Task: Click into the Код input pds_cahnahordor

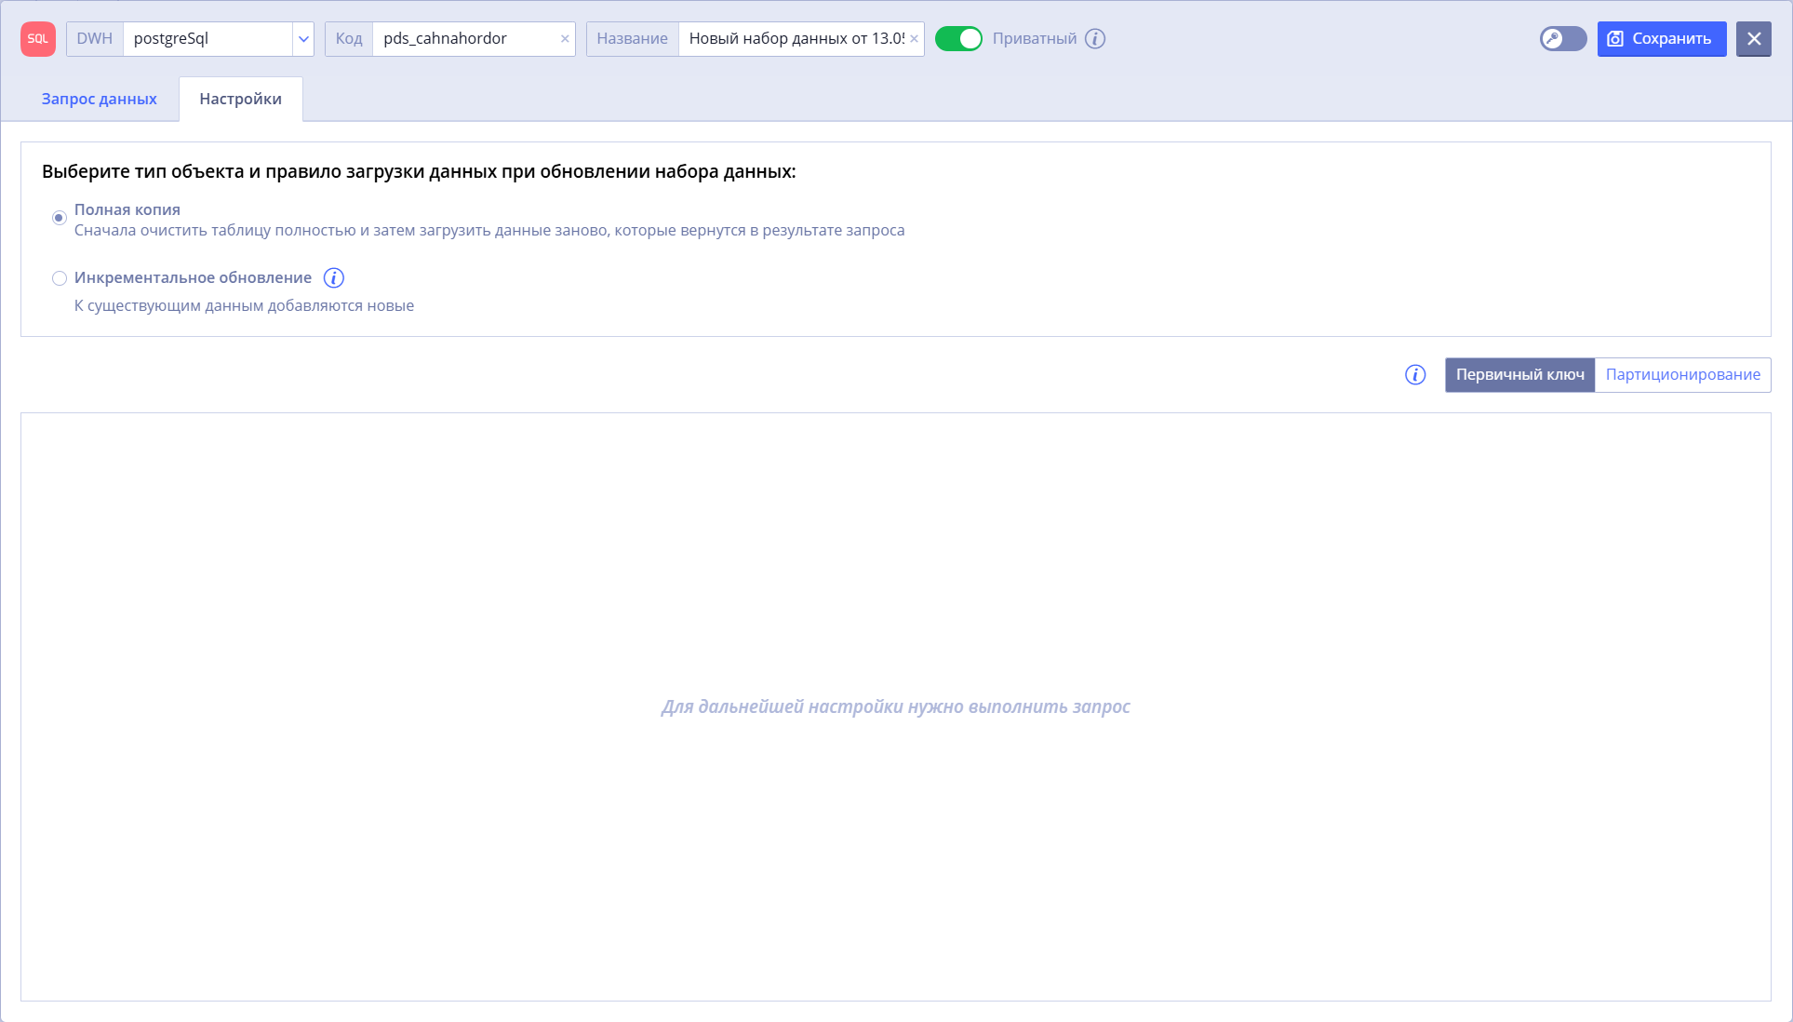Action: pyautogui.click(x=465, y=39)
